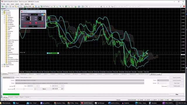Open the Model dropdown in tester
The width and height of the screenshot is (187, 105).
[79, 83]
